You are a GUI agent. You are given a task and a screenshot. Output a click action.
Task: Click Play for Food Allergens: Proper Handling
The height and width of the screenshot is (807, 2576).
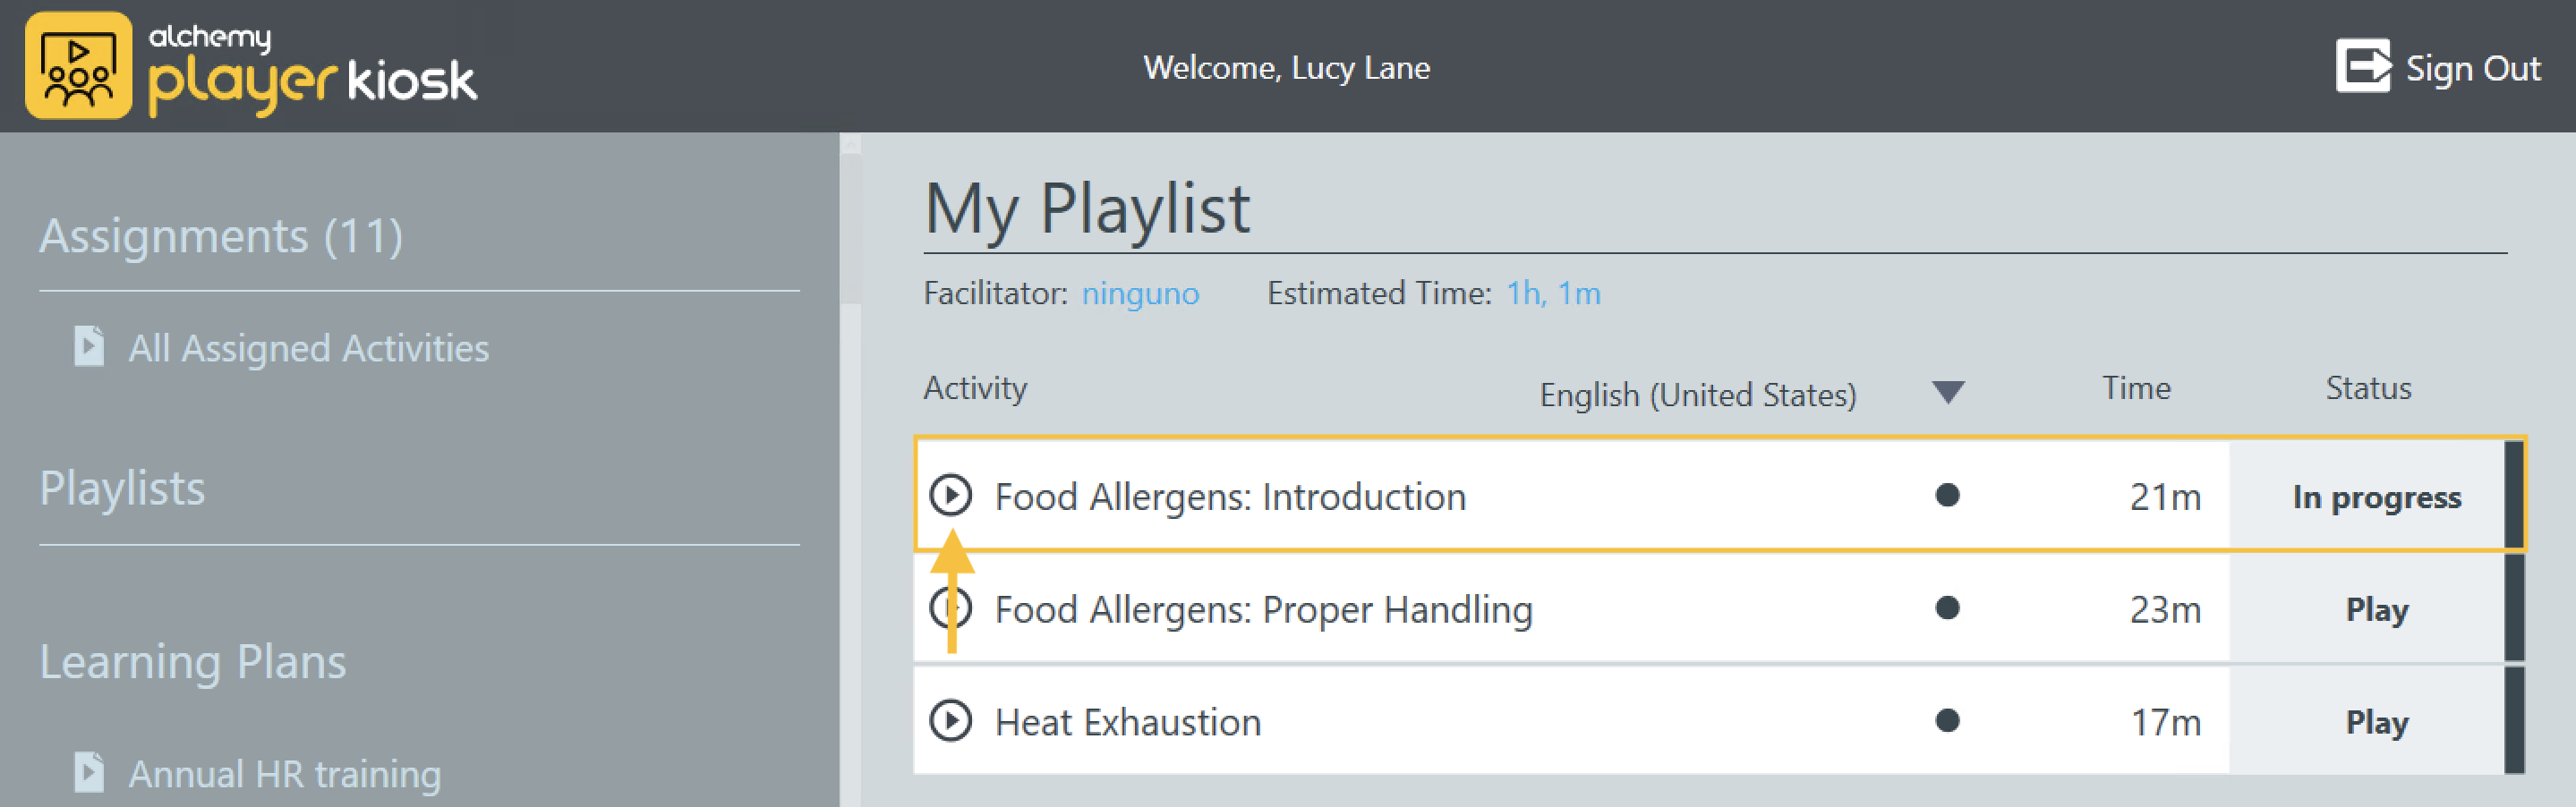[x=2376, y=609]
